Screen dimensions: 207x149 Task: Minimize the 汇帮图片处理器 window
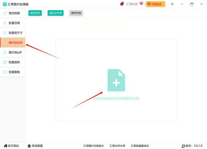point(182,4)
